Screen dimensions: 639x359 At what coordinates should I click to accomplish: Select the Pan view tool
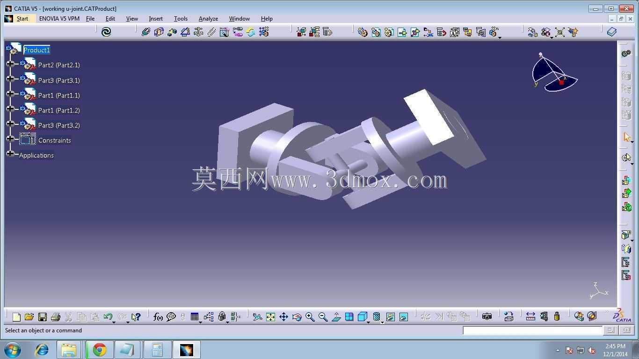coord(283,317)
